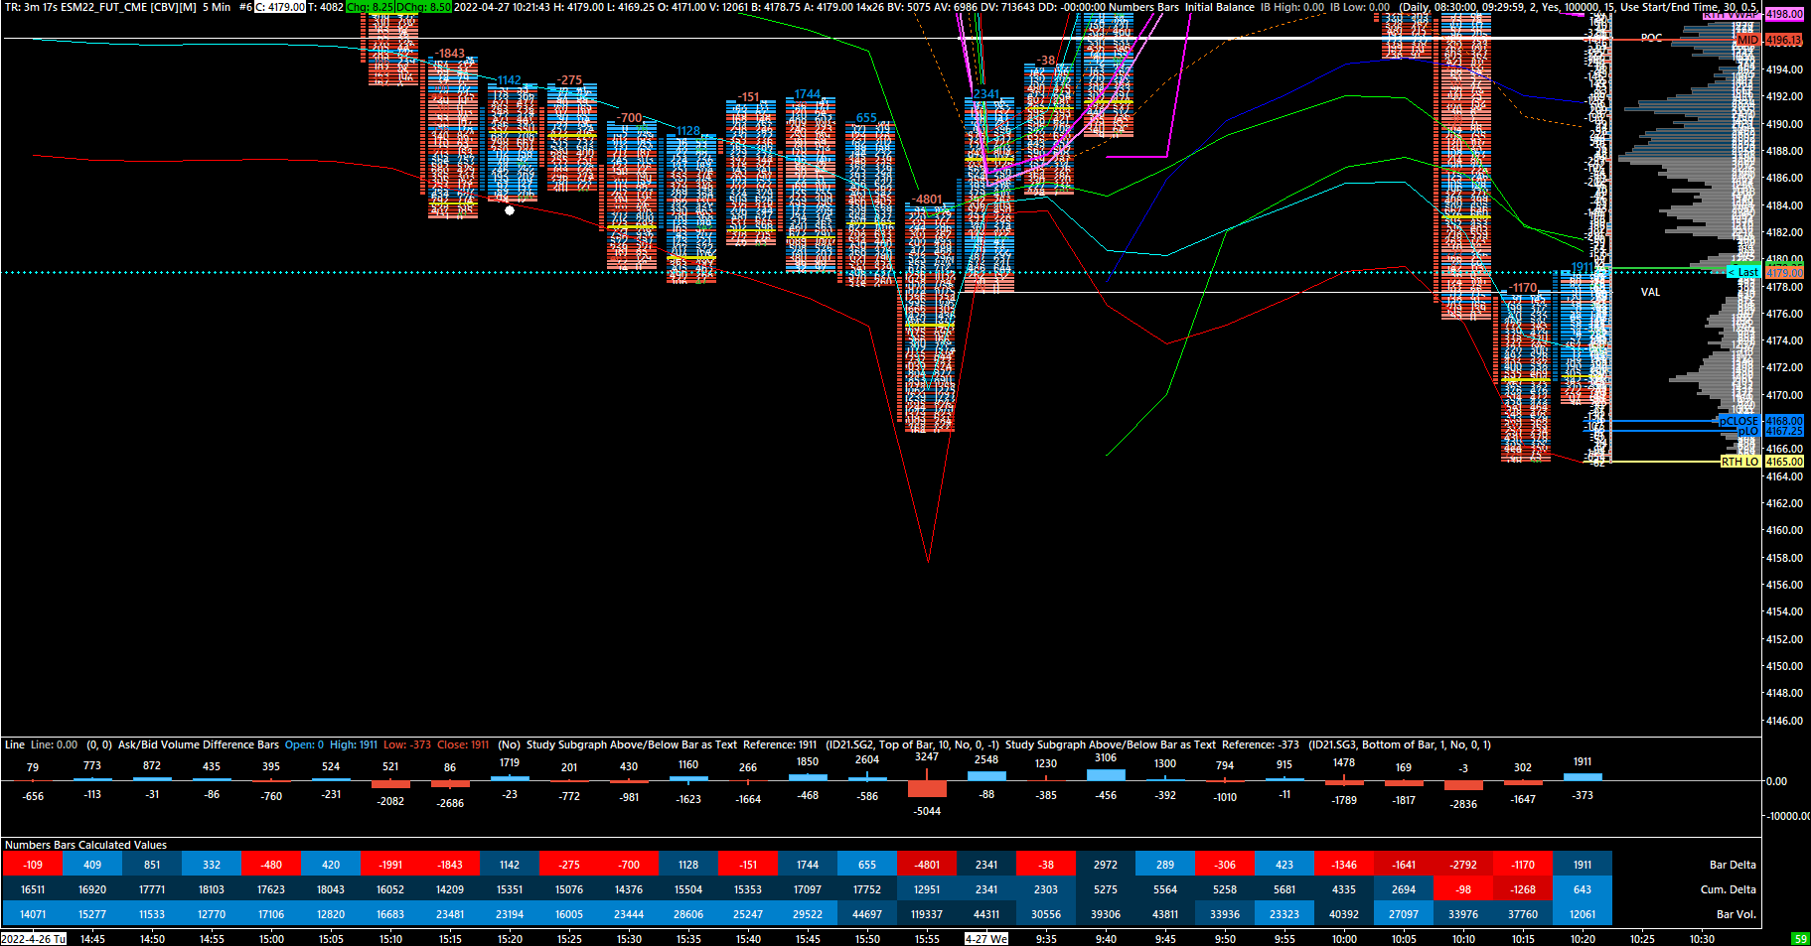Select the Cum. Delta cell showing 16511
1811x946 pixels.
(x=33, y=889)
